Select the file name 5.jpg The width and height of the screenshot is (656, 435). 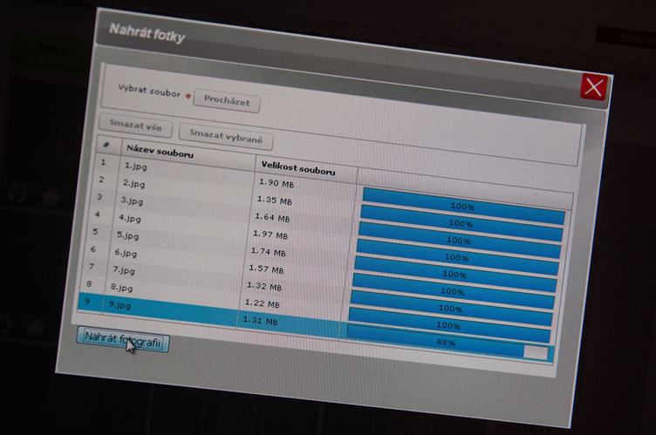tap(127, 235)
